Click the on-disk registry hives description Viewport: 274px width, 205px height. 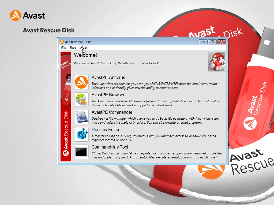[x=154, y=138]
